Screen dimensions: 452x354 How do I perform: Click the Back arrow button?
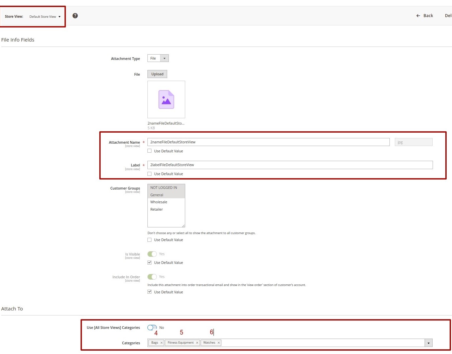point(424,16)
